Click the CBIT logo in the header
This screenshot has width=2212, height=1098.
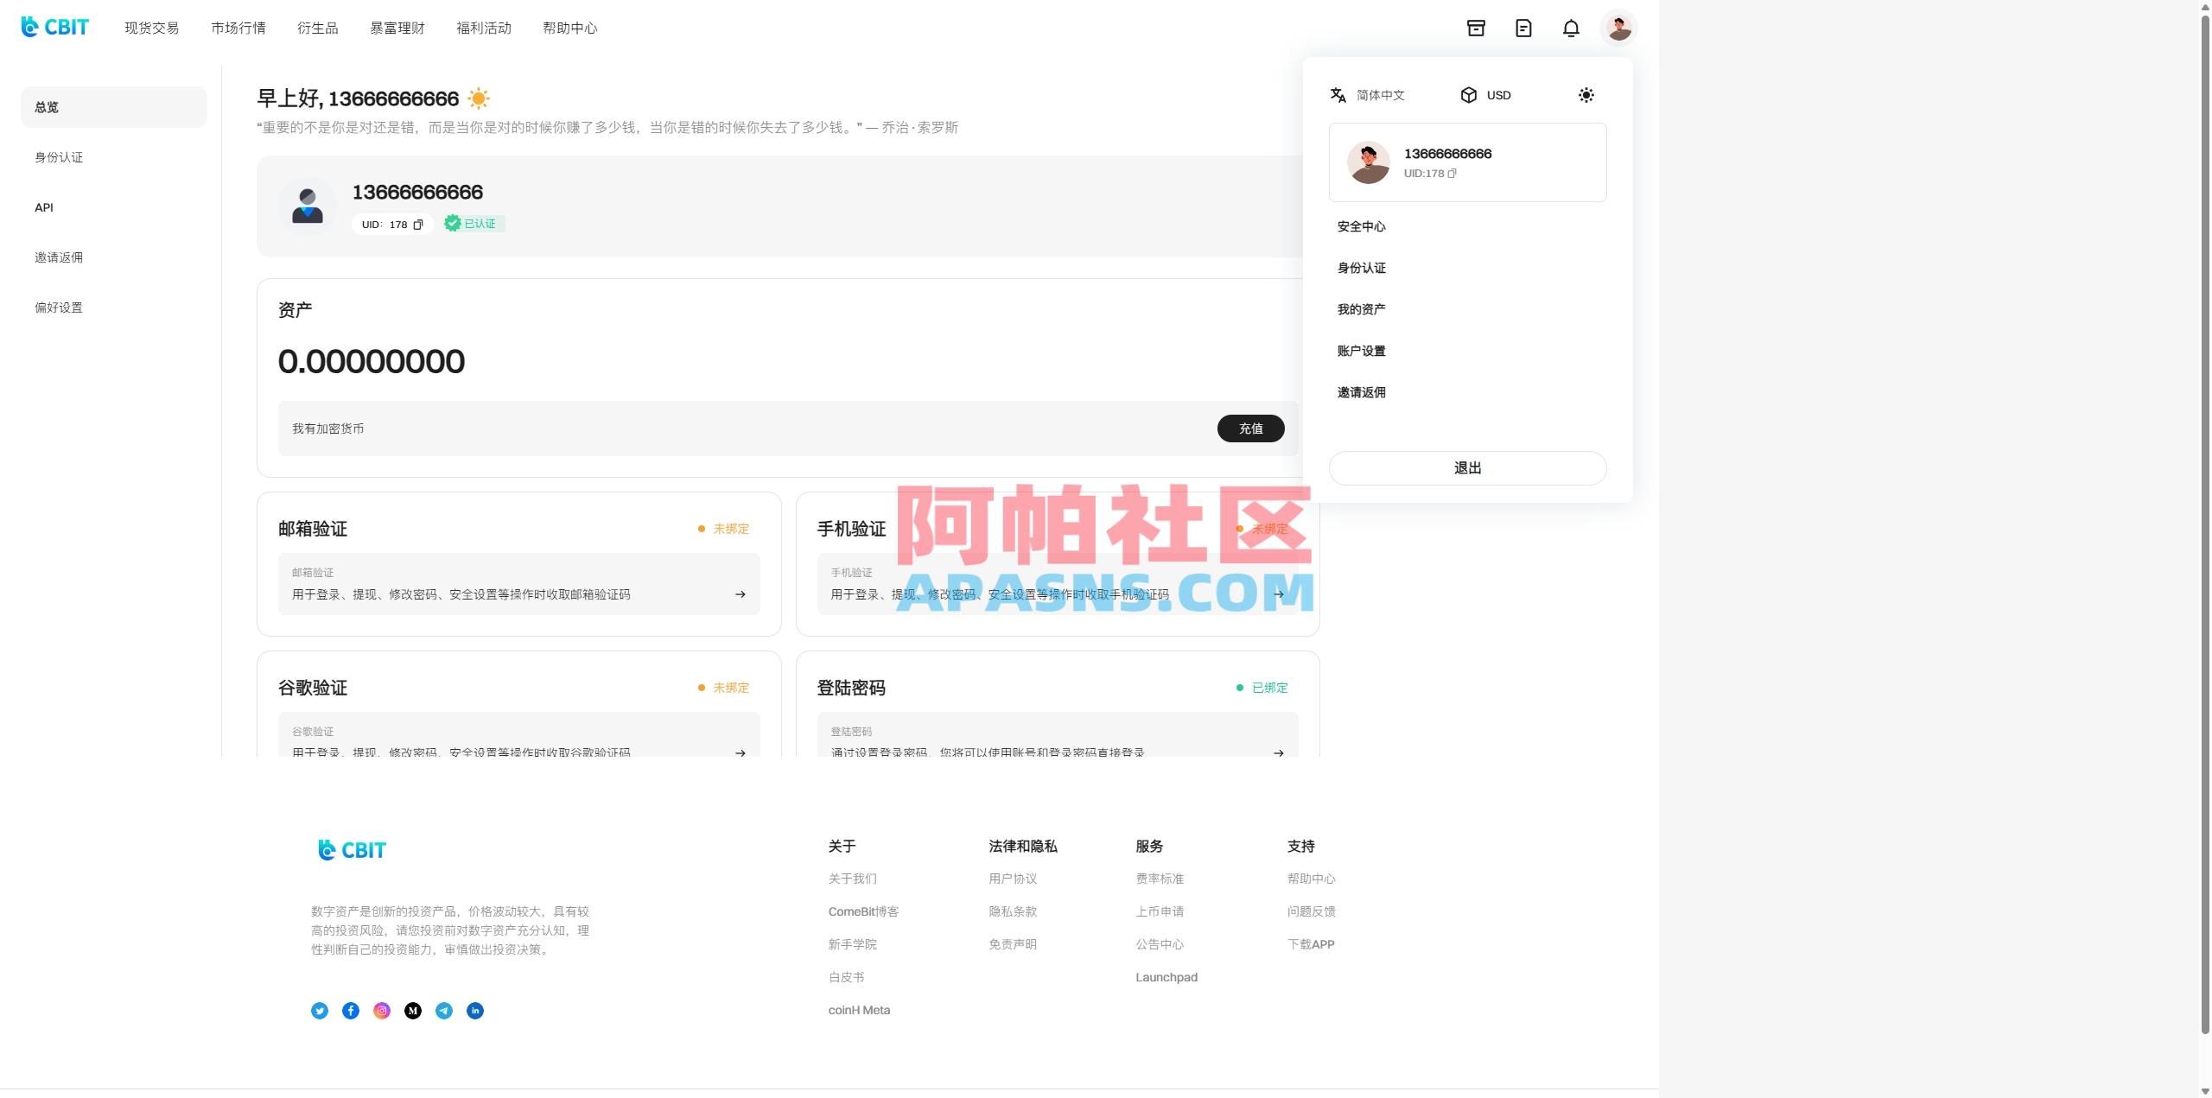(54, 27)
